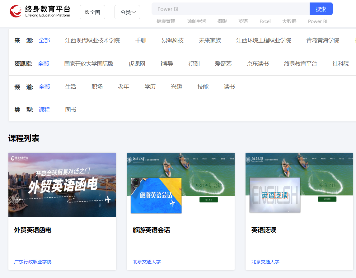Viewport: 356px width, 278px height.
Task: Select 全部 in the 资源库 filter row
Action: click(43, 64)
